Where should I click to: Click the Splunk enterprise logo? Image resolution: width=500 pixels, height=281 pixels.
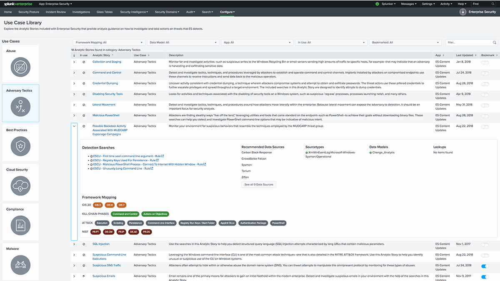(x=19, y=3)
